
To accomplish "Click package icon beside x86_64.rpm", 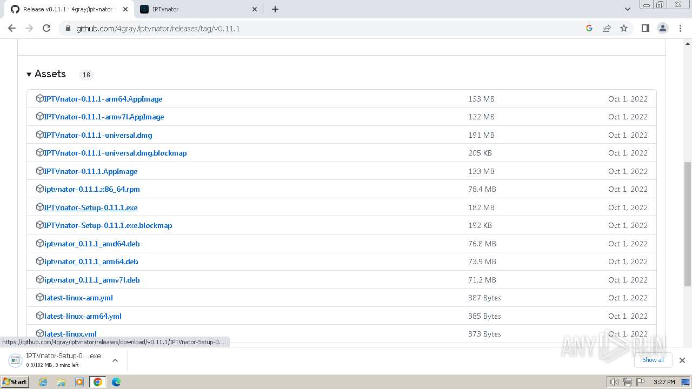I will pyautogui.click(x=39, y=189).
